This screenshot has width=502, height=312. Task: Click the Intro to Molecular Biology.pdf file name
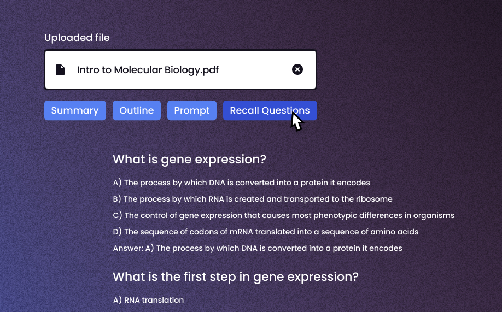(x=148, y=70)
